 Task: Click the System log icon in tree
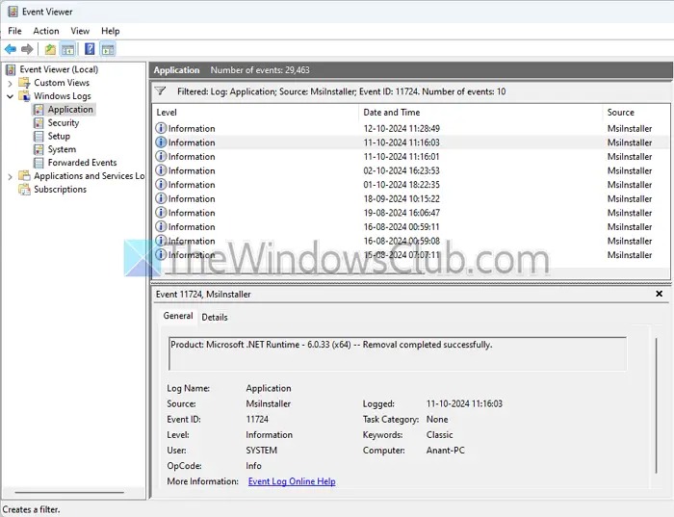coord(39,149)
